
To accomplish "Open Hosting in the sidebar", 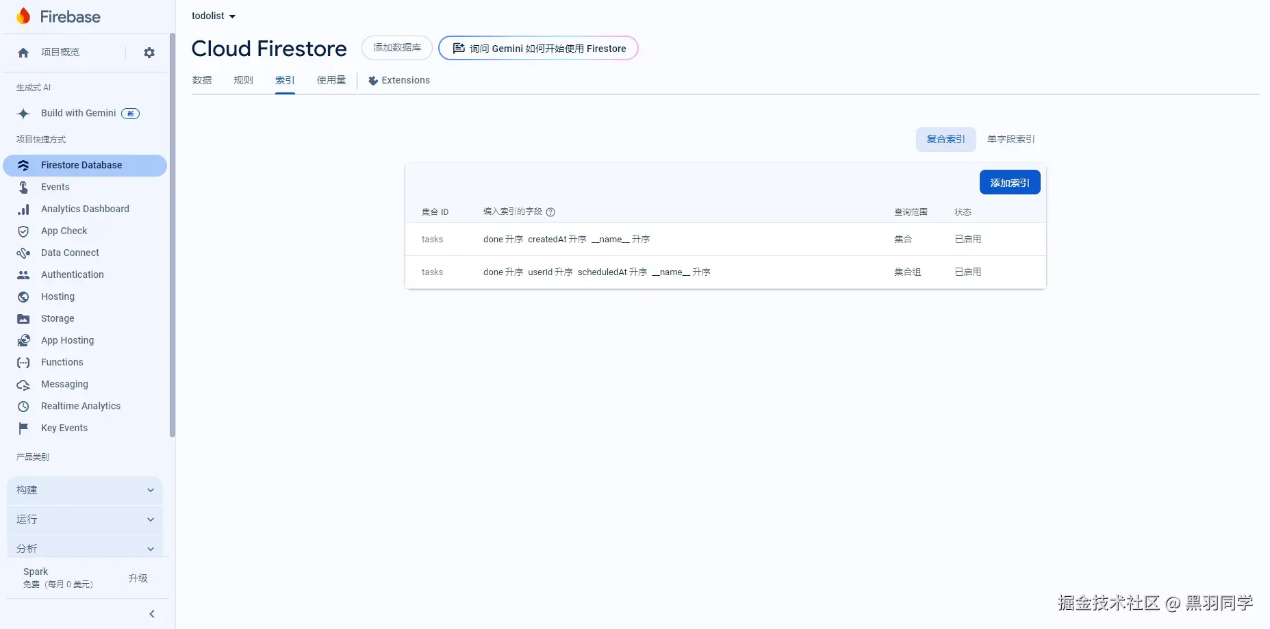I will 85,297.
